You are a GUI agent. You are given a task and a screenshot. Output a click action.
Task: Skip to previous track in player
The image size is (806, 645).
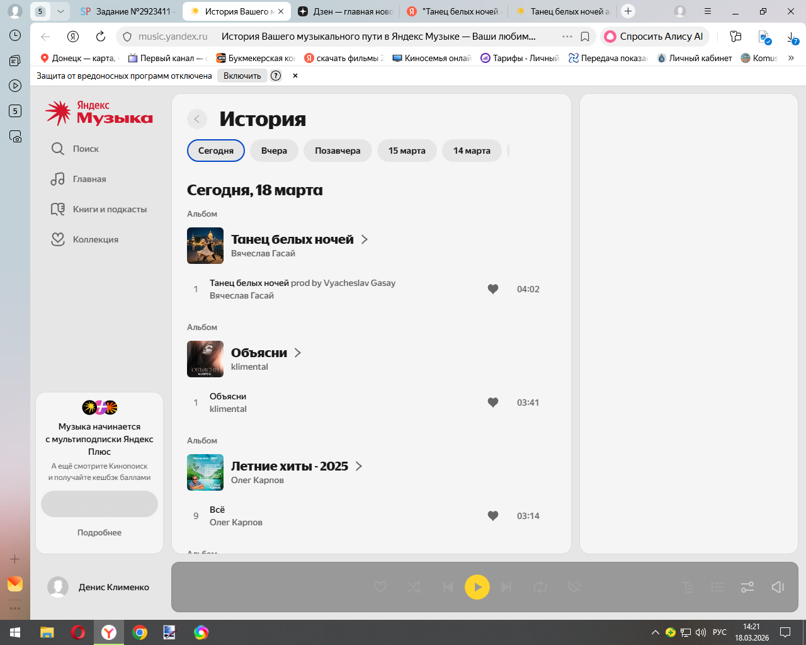(448, 587)
